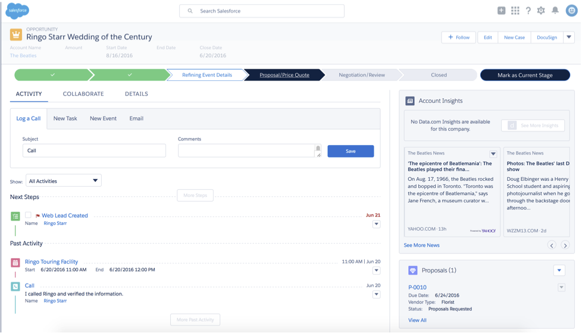Screen dimensions: 582x336
Task: Select the Proposal/Price Quote stage
Action: pyautogui.click(x=284, y=75)
